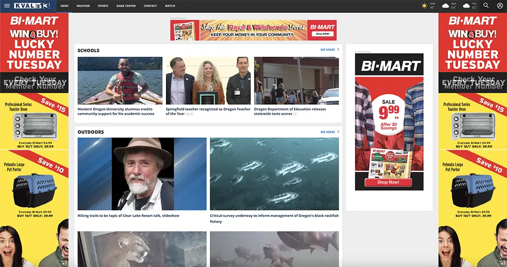Open the user account profile icon
The image size is (507, 267).
(x=500, y=6)
